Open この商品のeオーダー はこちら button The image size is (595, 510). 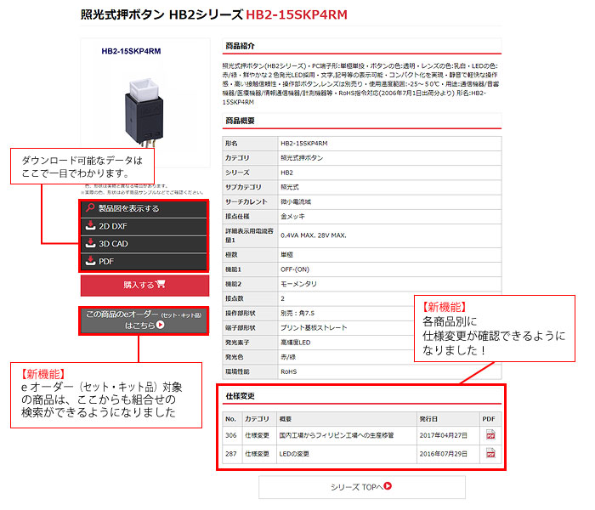point(144,320)
